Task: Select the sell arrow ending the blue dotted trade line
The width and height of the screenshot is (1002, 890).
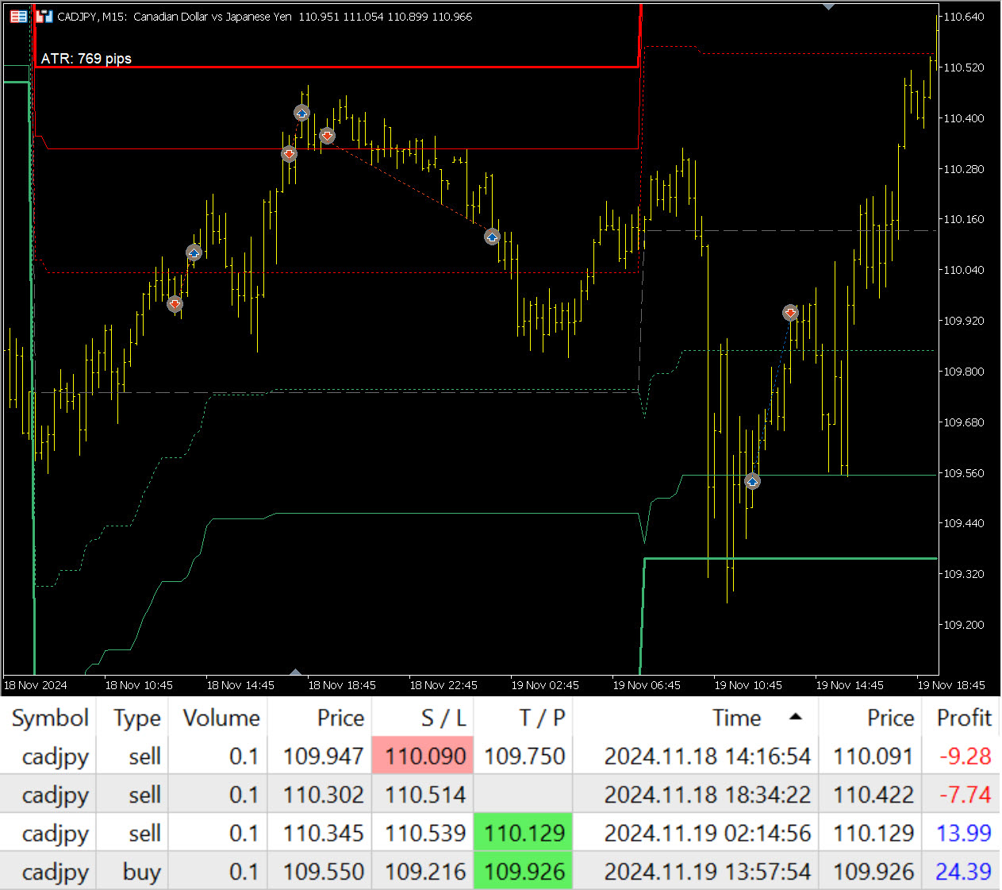Action: point(790,313)
